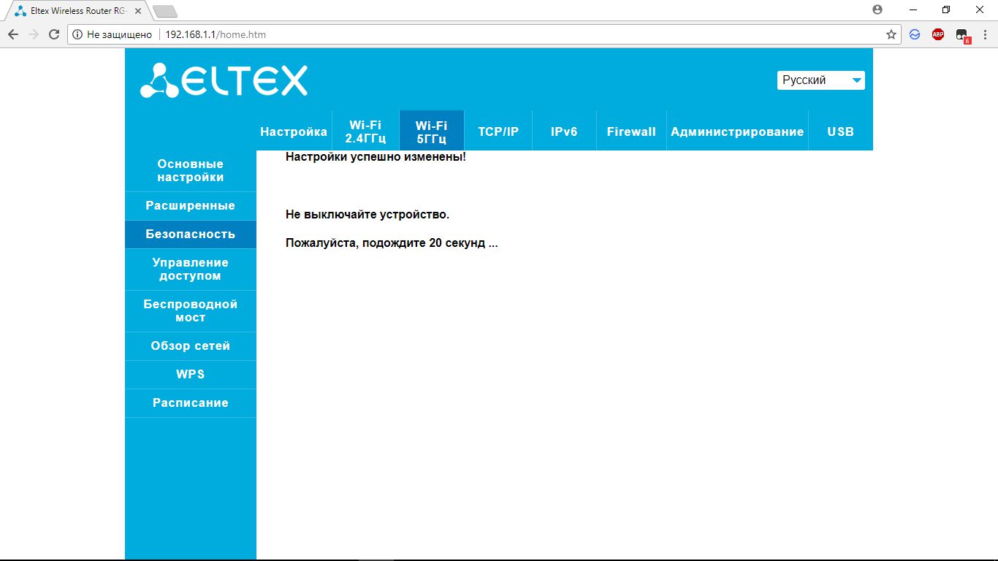Click the Eltex logo
998x561 pixels.
coord(224,80)
